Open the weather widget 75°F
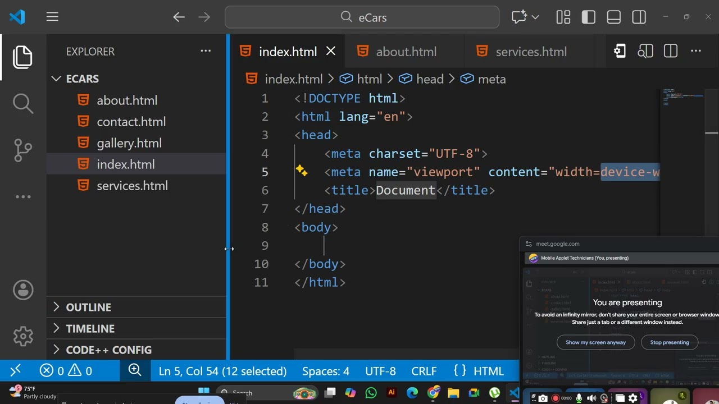The image size is (719, 404). click(x=33, y=392)
